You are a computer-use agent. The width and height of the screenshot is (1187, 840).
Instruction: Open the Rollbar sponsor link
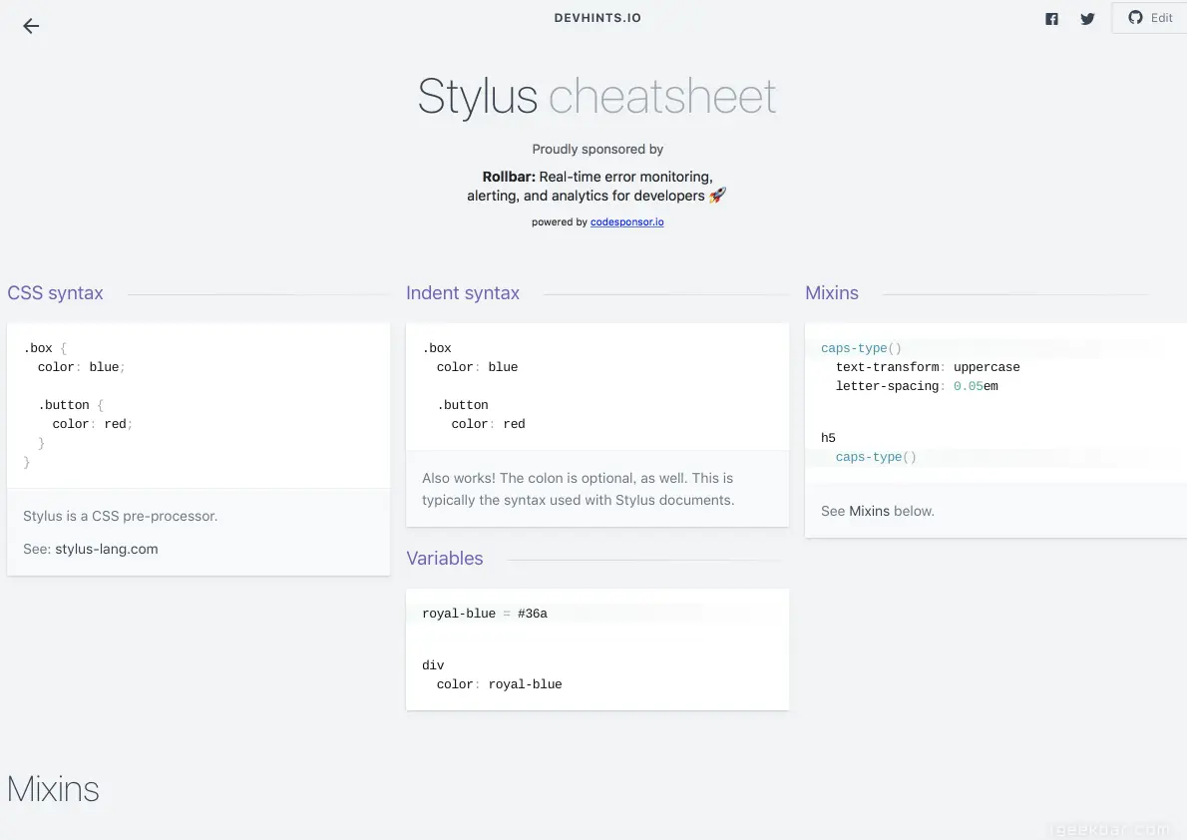click(597, 187)
